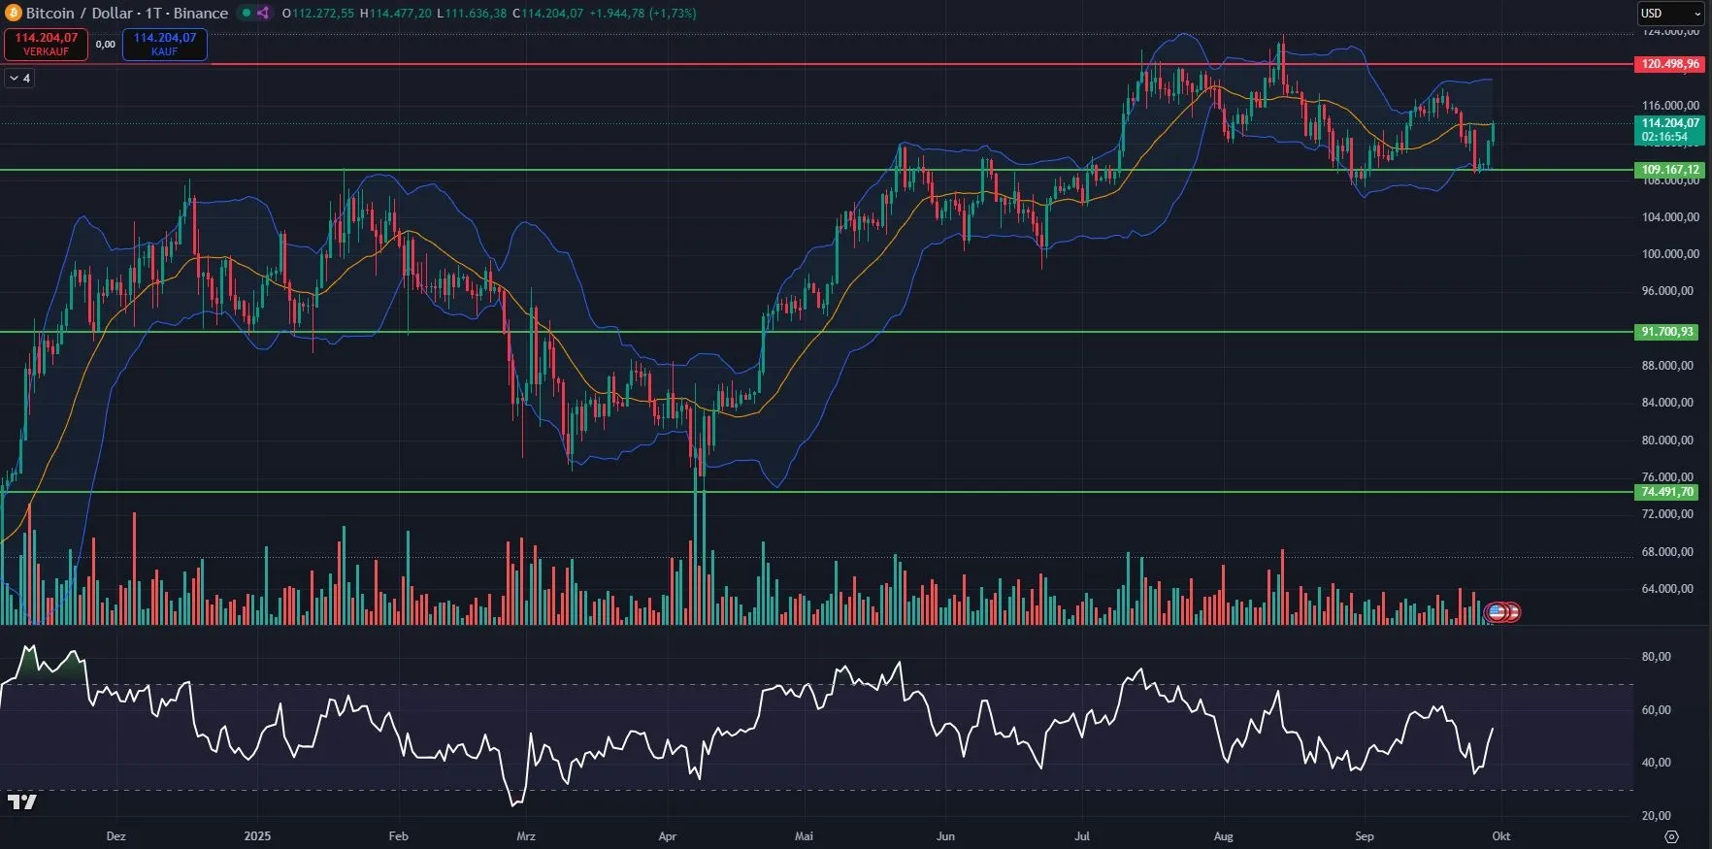
Task: Select the green 74.491,70 level label
Action: (x=1666, y=492)
